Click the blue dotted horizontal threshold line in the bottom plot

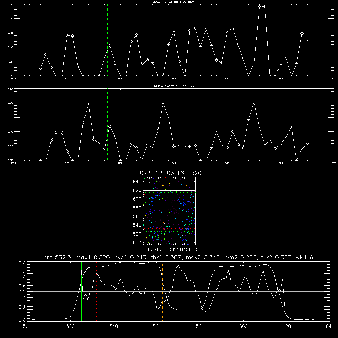click(x=178, y=275)
